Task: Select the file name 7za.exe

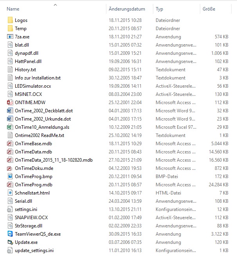Action: click(22, 37)
